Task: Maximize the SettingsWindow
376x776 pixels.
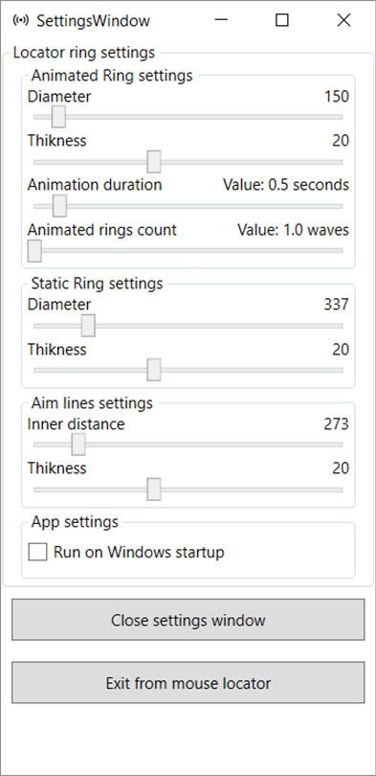Action: pos(282,20)
